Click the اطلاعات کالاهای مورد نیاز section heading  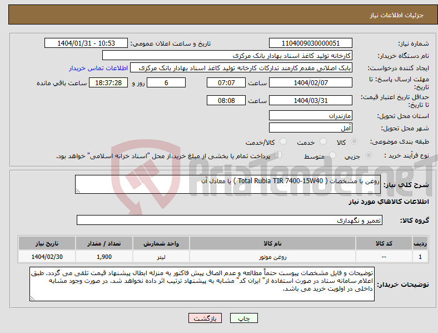click(x=389, y=202)
